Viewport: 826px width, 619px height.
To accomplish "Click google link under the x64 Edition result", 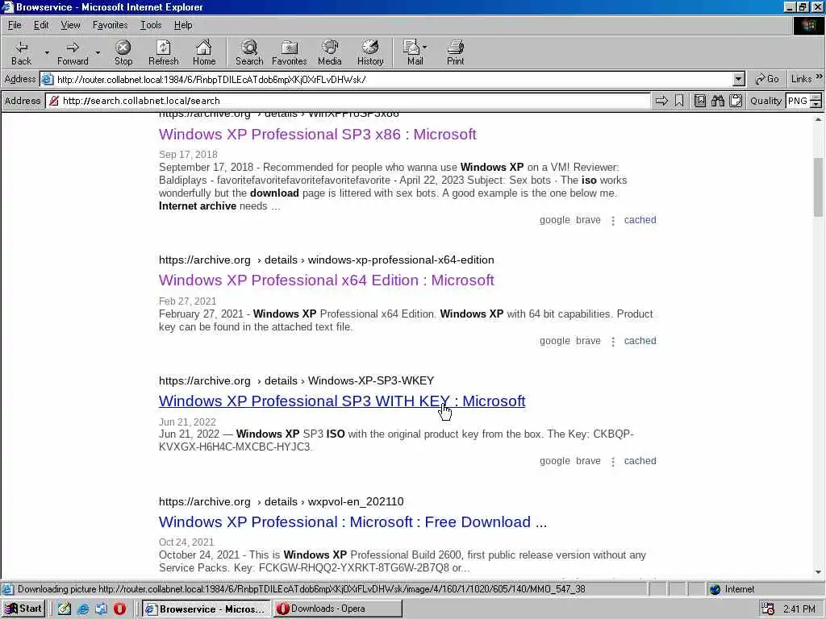I will click(x=555, y=341).
